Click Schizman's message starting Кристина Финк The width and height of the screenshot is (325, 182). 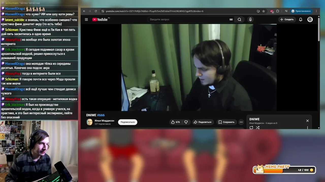tap(39, 32)
